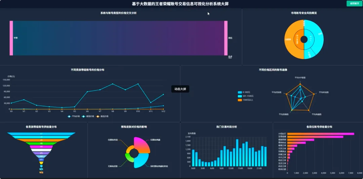The image size is (363, 179).
Task: Click the orange top vertex of radar chart
Action: pyautogui.click(x=300, y=84)
